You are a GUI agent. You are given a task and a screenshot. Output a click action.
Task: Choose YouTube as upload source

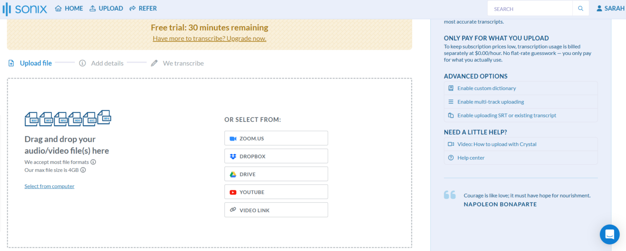276,192
